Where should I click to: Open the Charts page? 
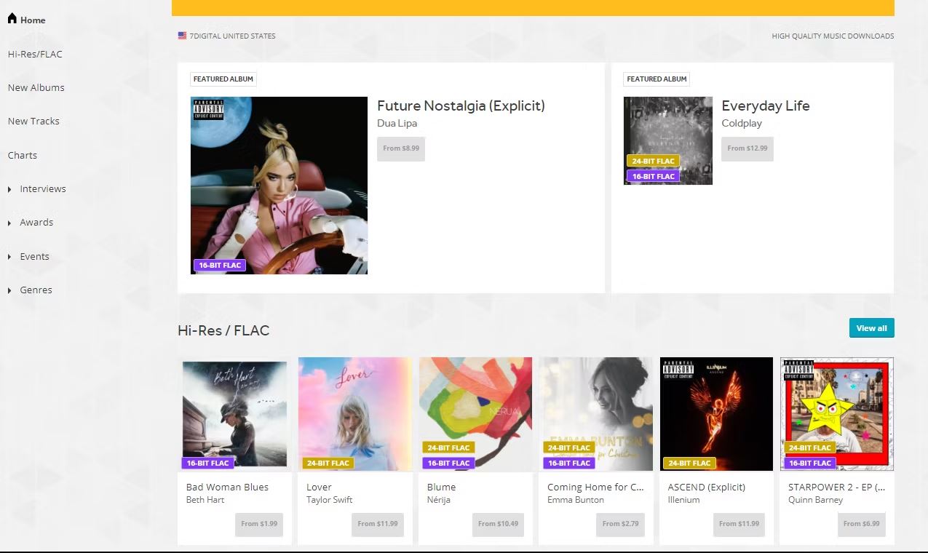[23, 155]
